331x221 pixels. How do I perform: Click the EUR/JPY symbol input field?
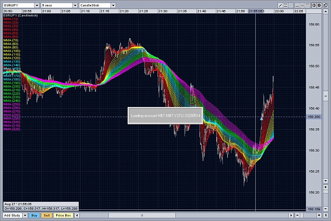[x=19, y=5]
